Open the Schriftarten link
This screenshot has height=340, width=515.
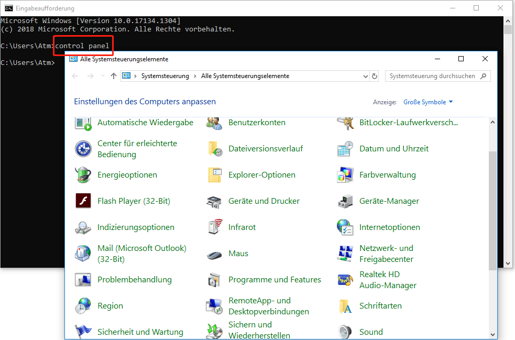(380, 306)
